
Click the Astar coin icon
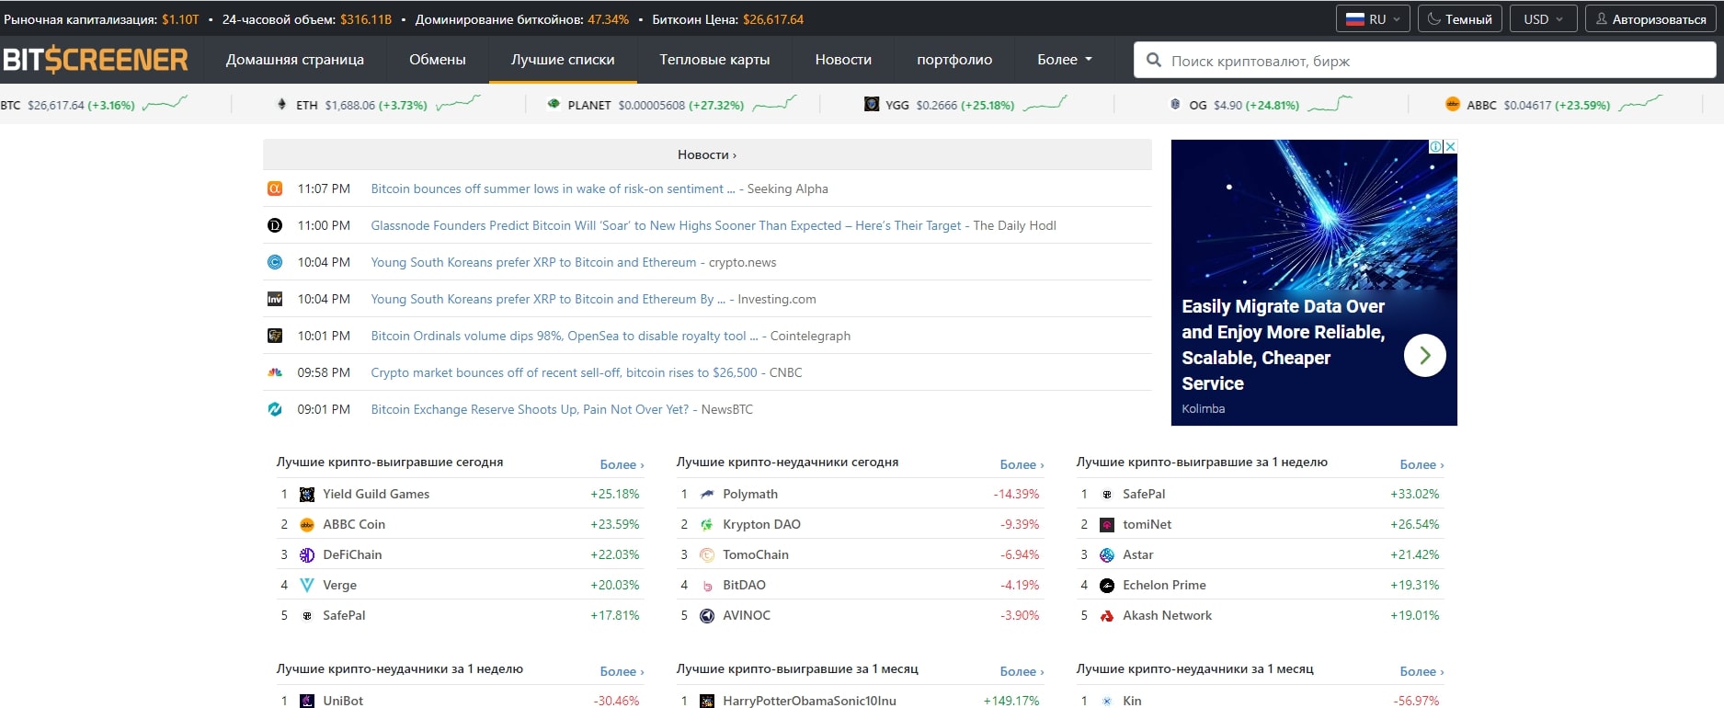click(x=1107, y=555)
